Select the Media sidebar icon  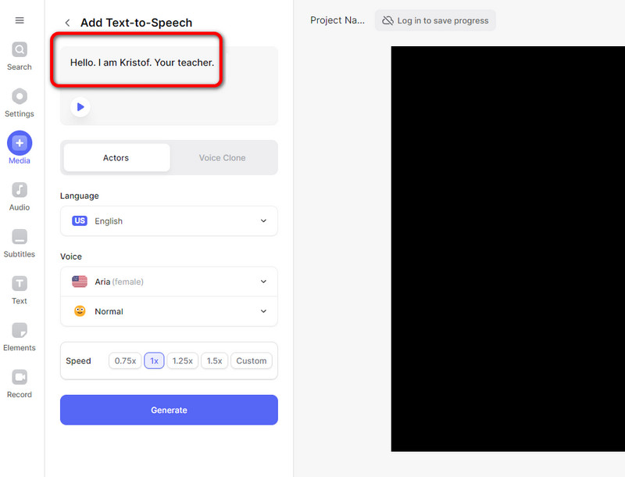[20, 145]
